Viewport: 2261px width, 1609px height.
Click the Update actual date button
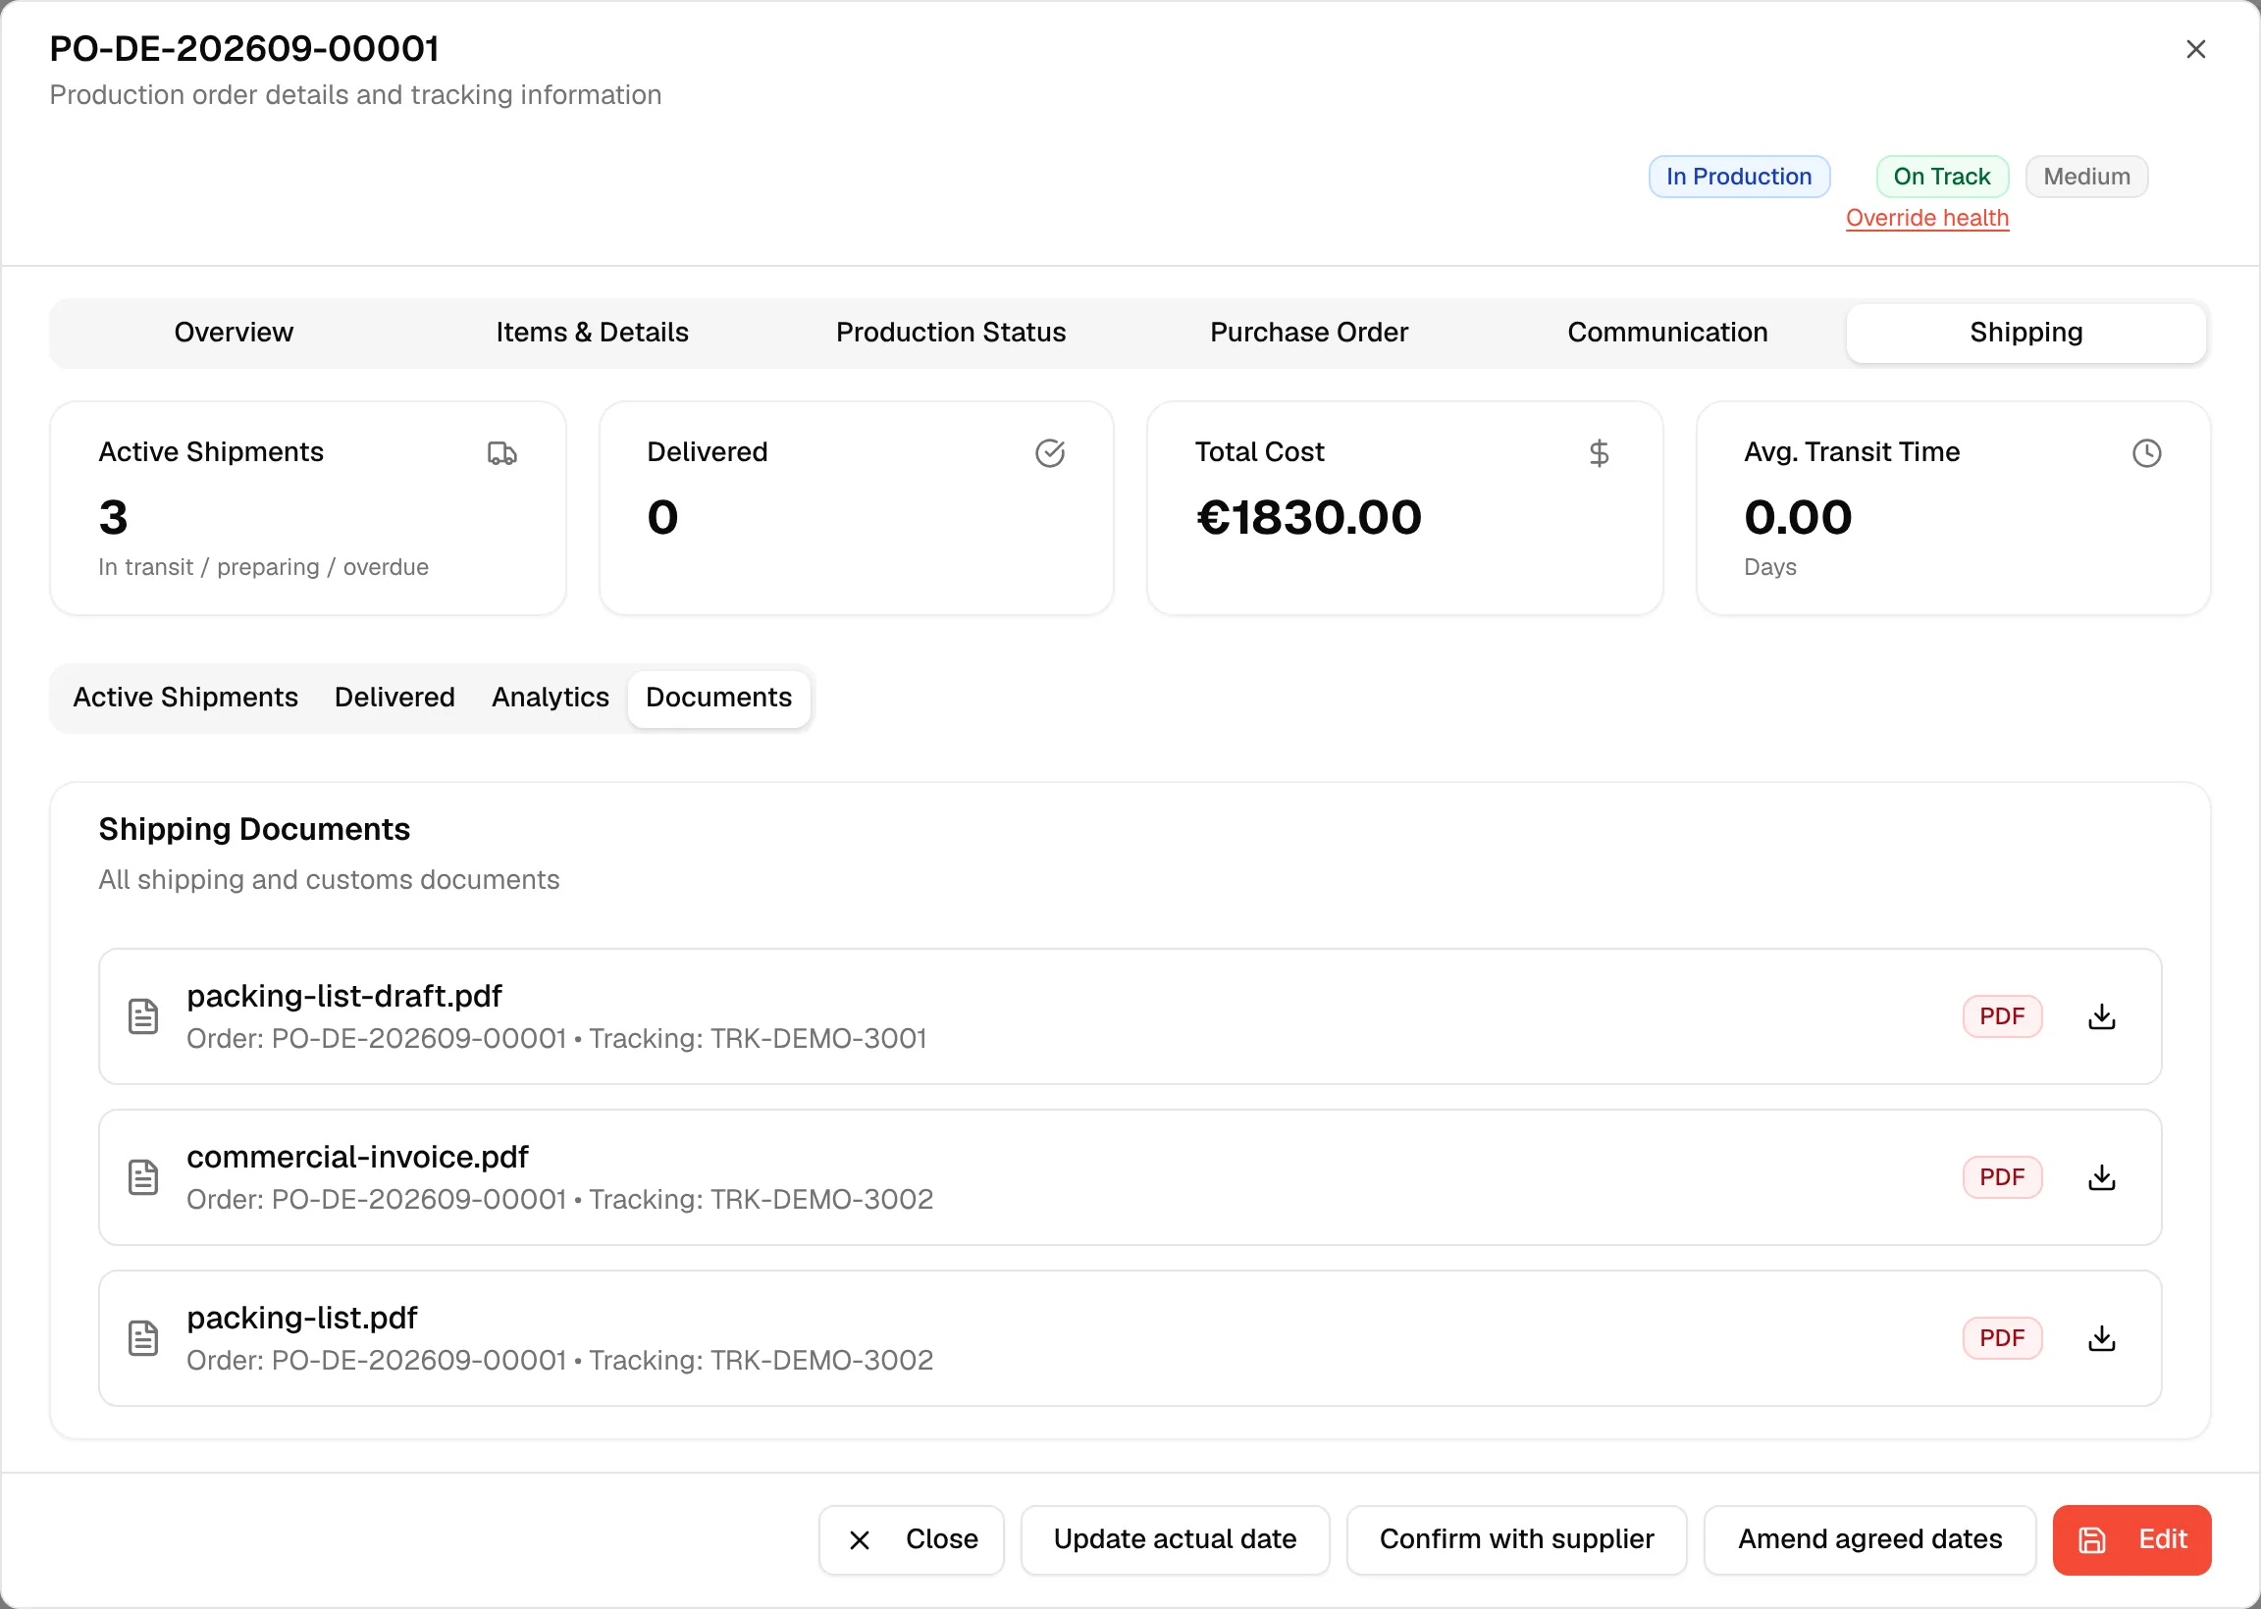[x=1175, y=1540]
